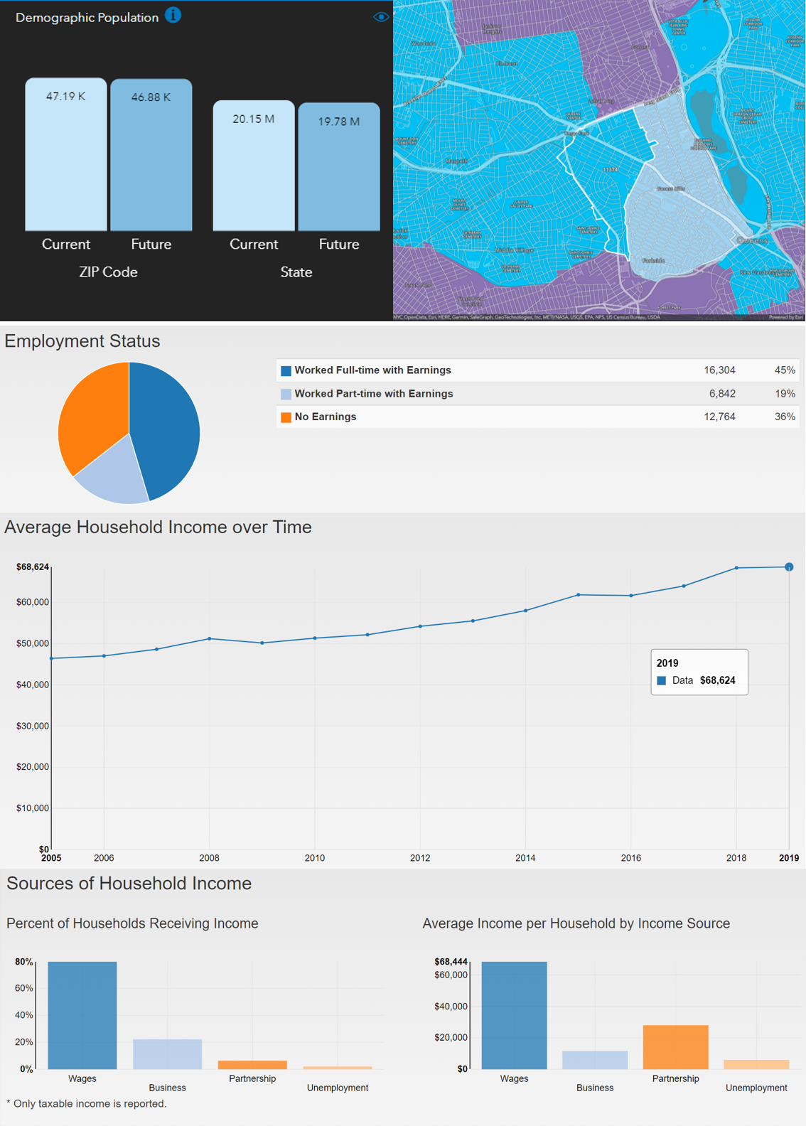The image size is (806, 1126).
Task: Click the Forest Hills label on map
Action: (670, 189)
